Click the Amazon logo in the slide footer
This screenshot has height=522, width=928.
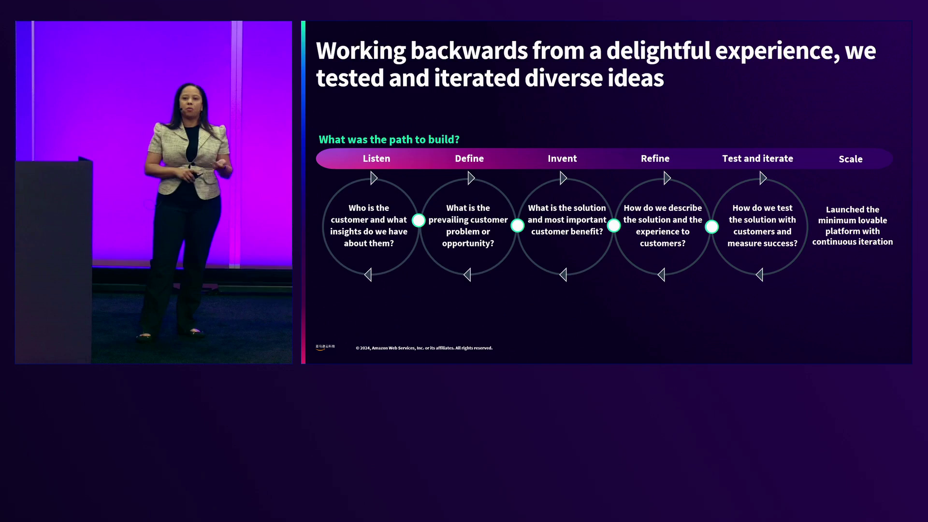(325, 347)
